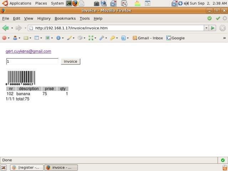Click the green equalizer bars panel icon
The image size is (228, 171).
(137, 4)
